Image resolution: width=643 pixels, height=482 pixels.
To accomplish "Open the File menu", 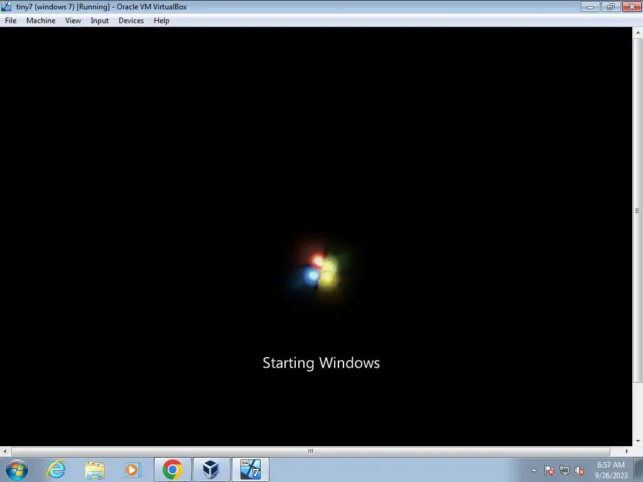I will click(11, 21).
